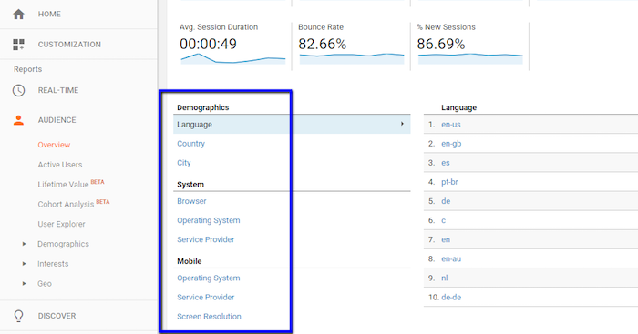The height and width of the screenshot is (334, 638).
Task: Click the Audience person icon
Action: tap(18, 120)
